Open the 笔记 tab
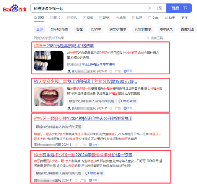The width and height of the screenshot is (197, 184). pos(104,18)
